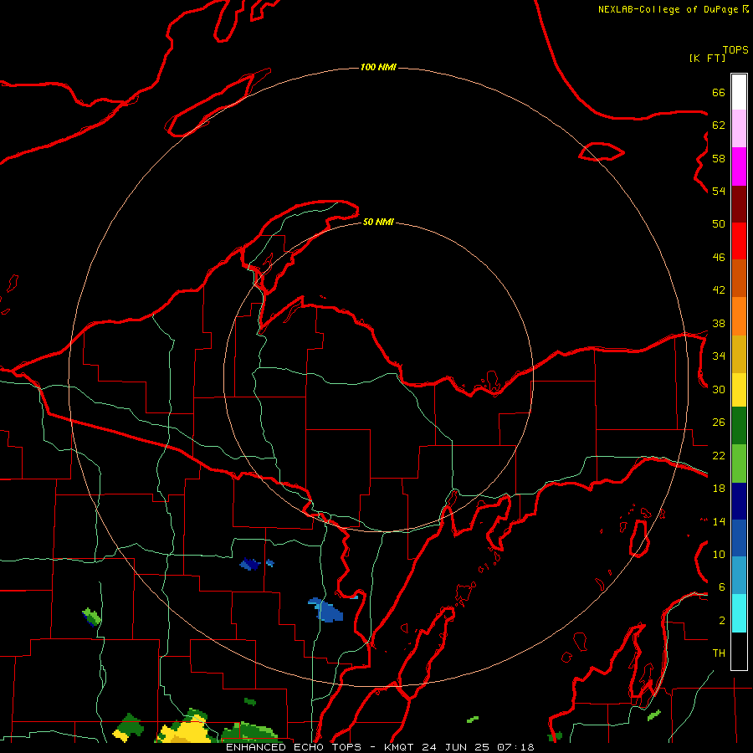753x753 pixels.
Task: Click the 62 legend value
Action: (x=719, y=125)
